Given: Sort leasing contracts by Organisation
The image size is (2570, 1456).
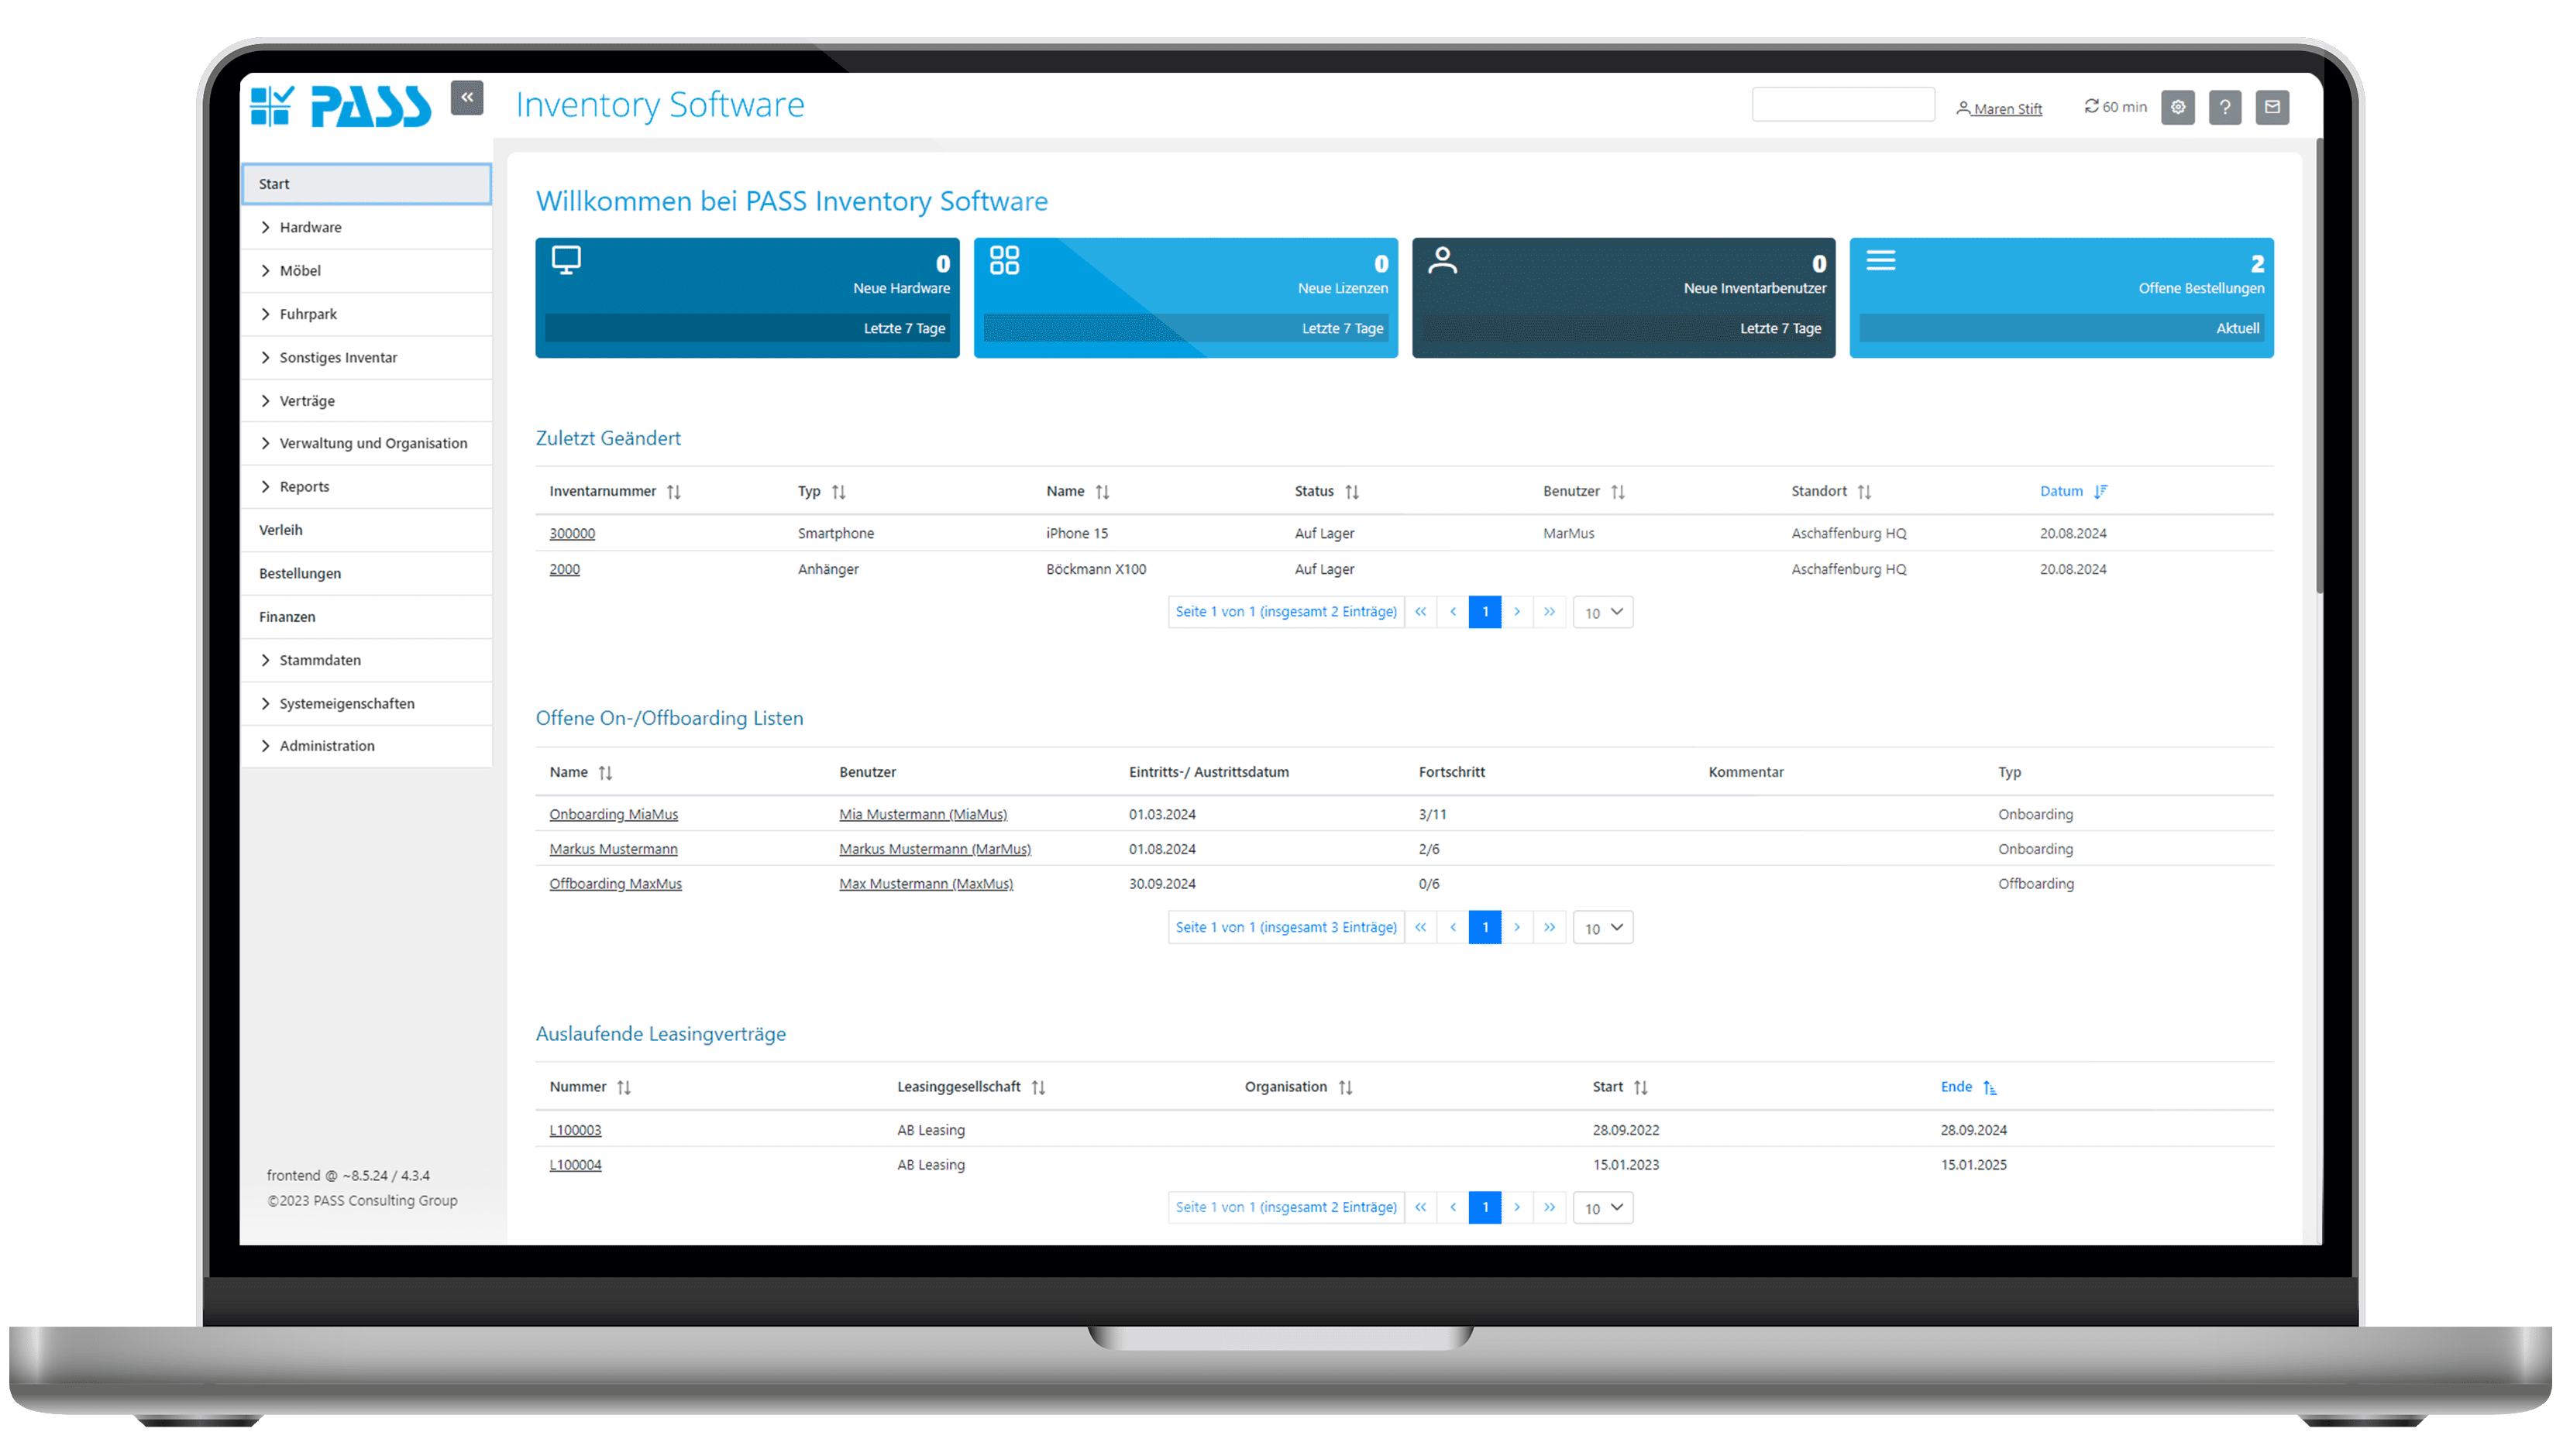Looking at the screenshot, I should tap(1346, 1088).
